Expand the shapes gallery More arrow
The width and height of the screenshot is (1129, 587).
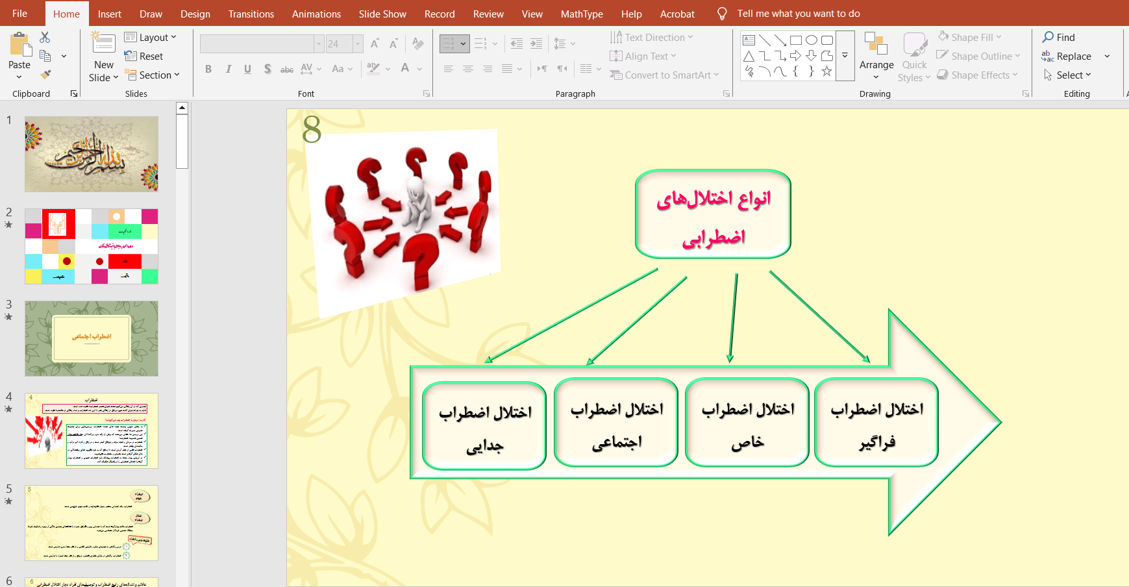845,56
